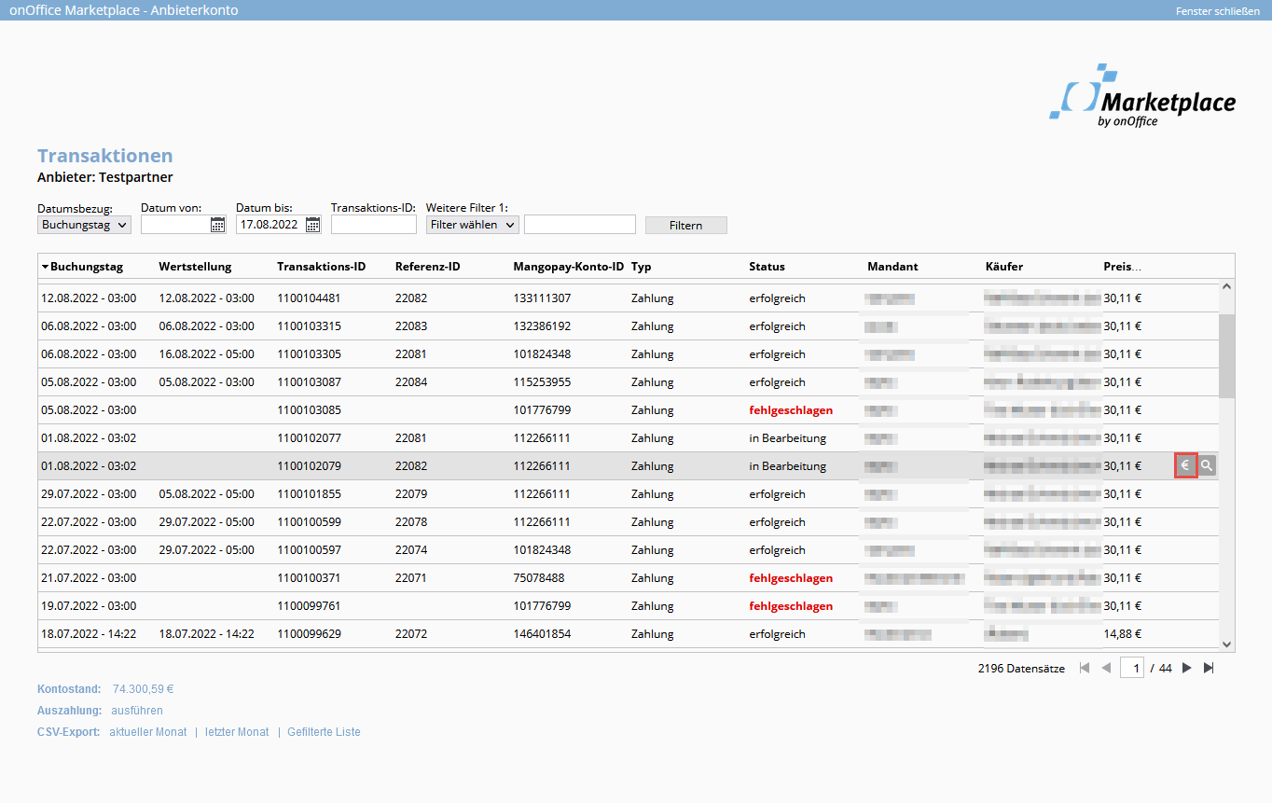1272x803 pixels.
Task: Select transaction ID 1100104481
Action: pyautogui.click(x=309, y=298)
